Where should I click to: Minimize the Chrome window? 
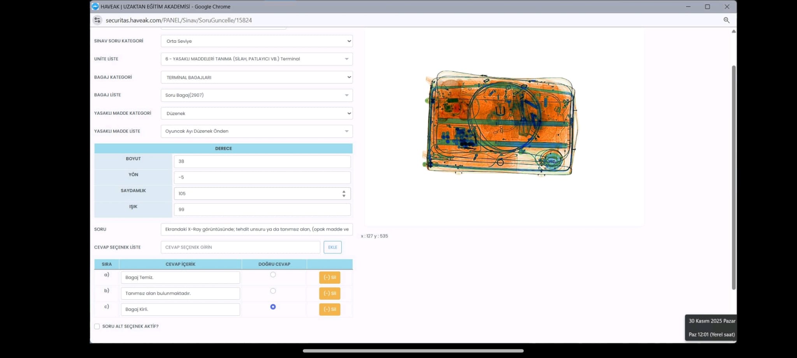tap(688, 7)
